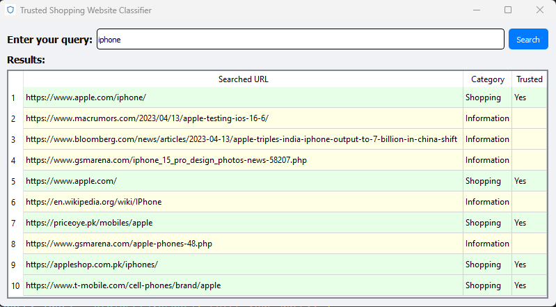This screenshot has width=556, height=307.
Task: Click Category cell of gsmarena apple-phones row
Action: coord(487,244)
